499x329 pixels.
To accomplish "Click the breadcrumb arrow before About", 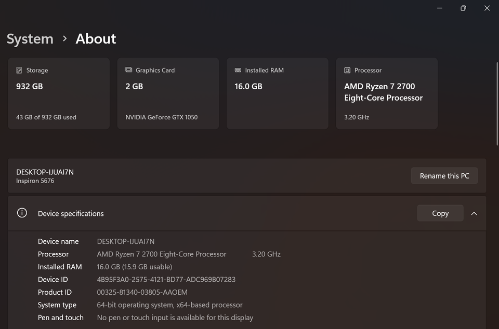I will [x=64, y=38].
